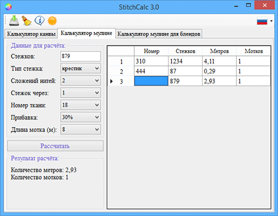The image size is (278, 216).
Task: Click the Количество метров result text
Action: pos(43,170)
